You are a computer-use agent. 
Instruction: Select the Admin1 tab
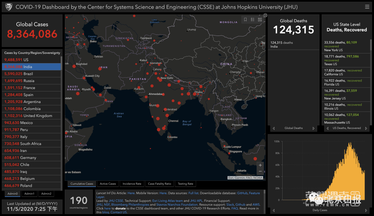coord(29,194)
